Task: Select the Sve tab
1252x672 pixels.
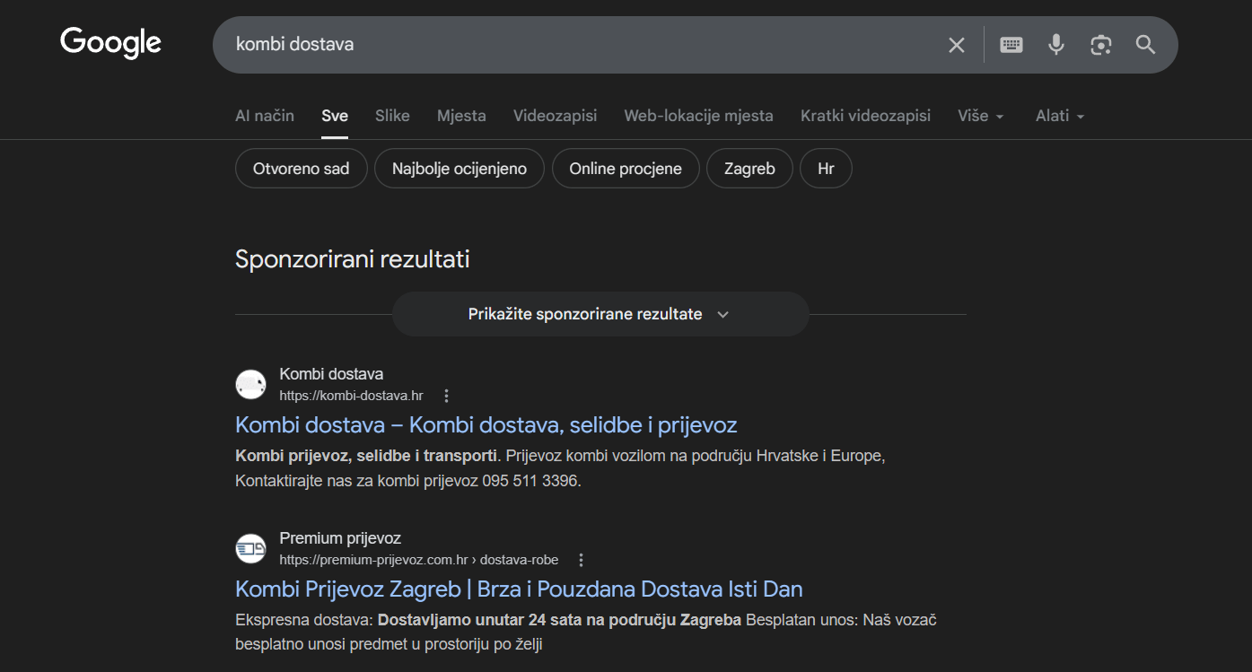Action: (335, 116)
